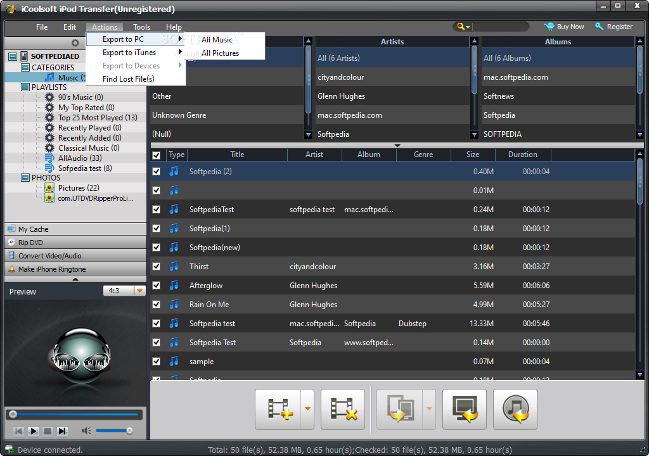Click the Export to PC monitor icon
This screenshot has width=649, height=456.
pyautogui.click(x=465, y=409)
